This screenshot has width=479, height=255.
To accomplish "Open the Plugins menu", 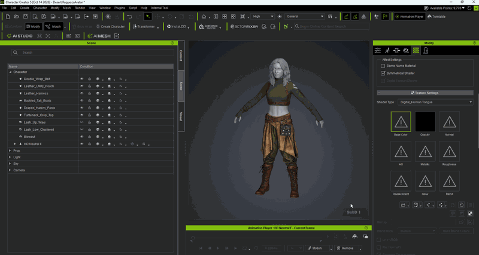I will tap(119, 8).
